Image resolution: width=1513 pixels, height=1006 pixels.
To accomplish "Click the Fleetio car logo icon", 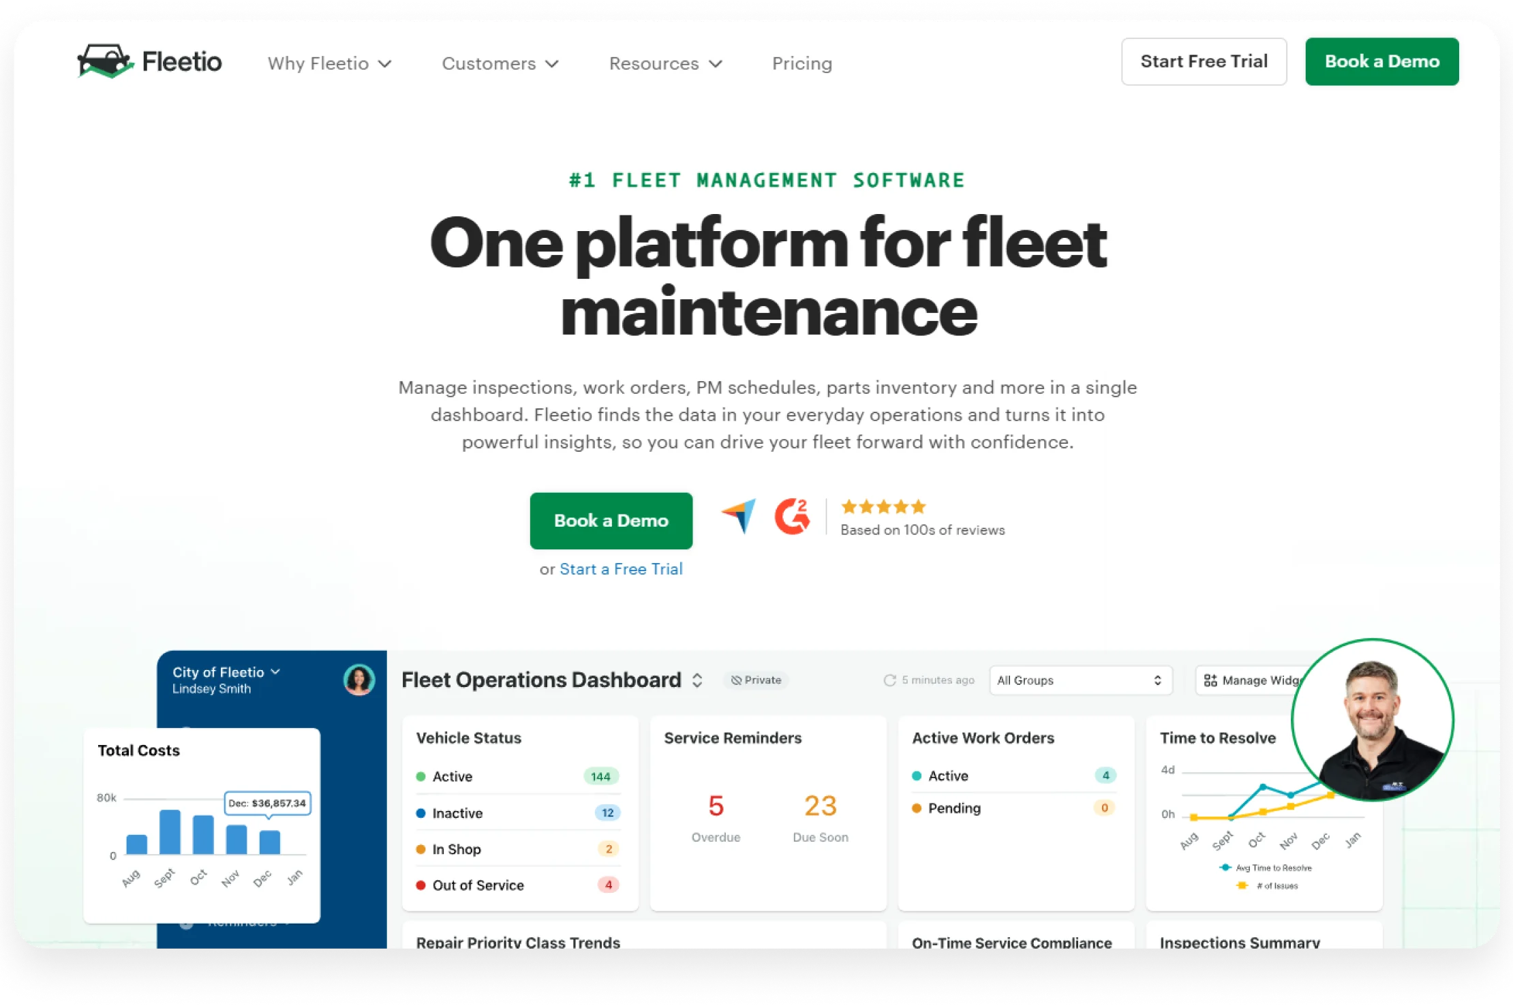I will 104,61.
